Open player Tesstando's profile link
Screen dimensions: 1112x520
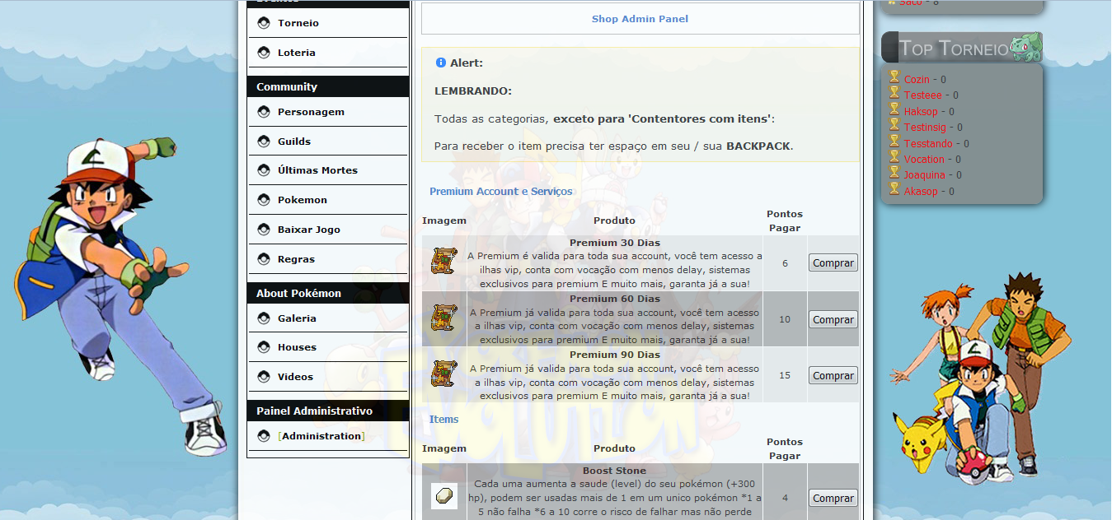[928, 144]
